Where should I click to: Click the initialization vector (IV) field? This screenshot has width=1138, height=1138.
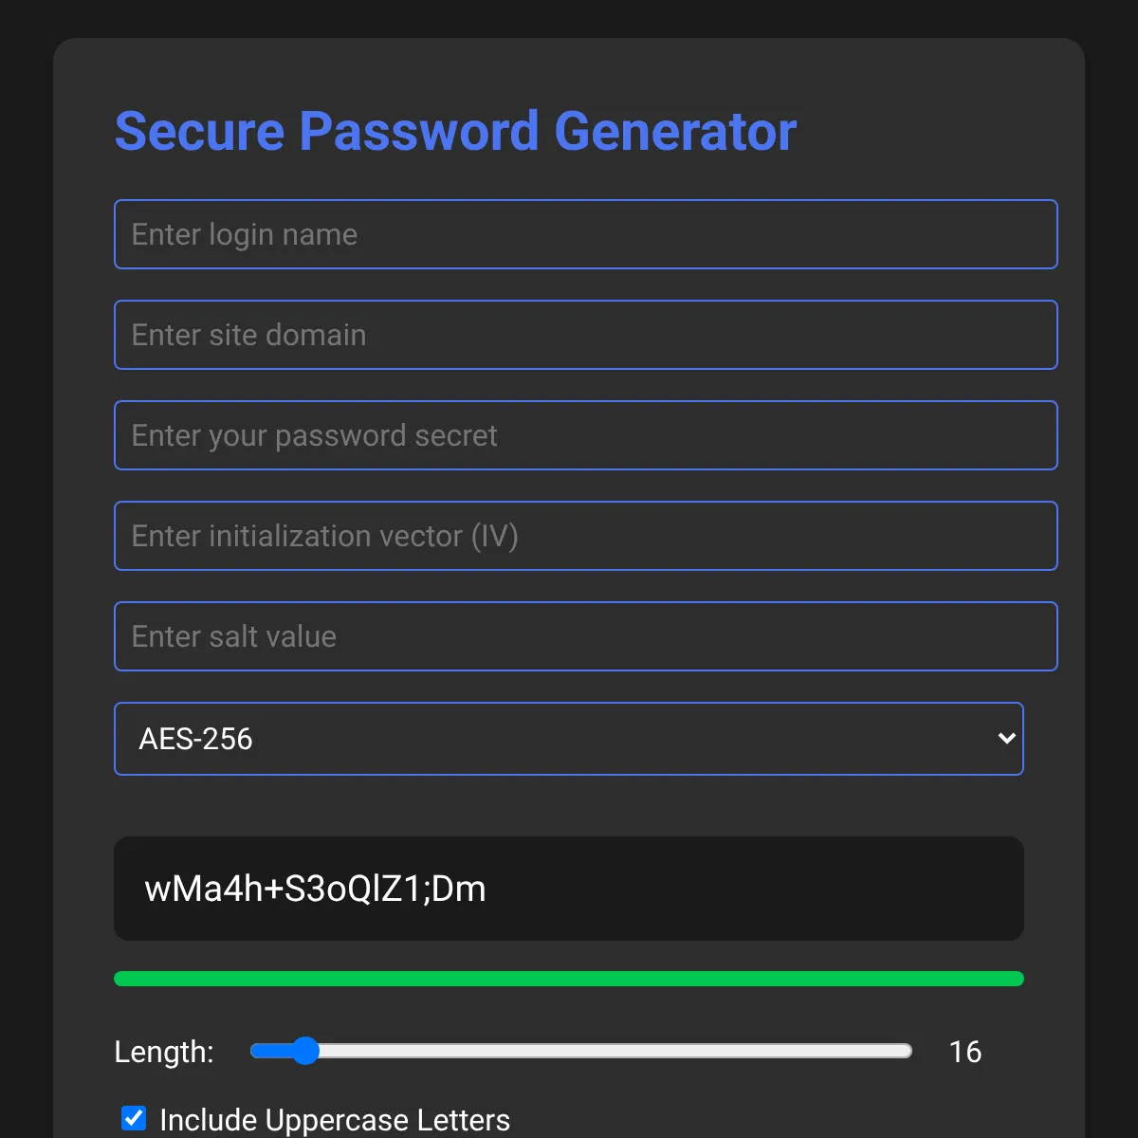point(586,536)
